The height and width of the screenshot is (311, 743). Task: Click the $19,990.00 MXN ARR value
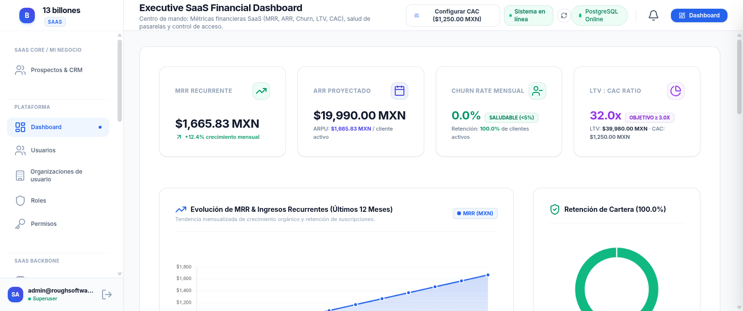point(359,115)
